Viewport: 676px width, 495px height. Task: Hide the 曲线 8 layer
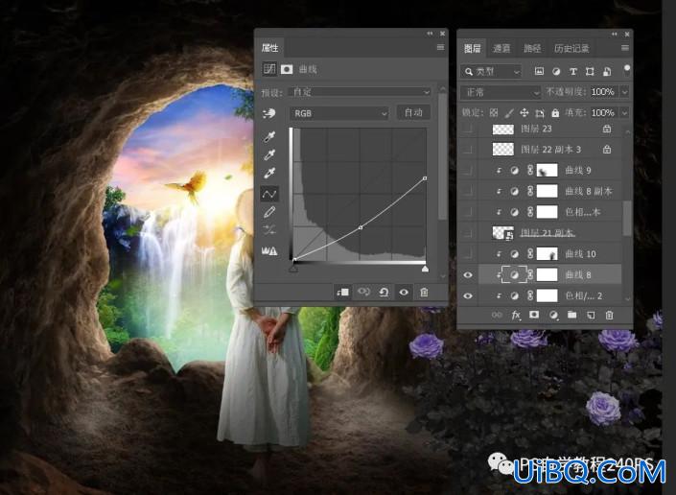point(468,275)
